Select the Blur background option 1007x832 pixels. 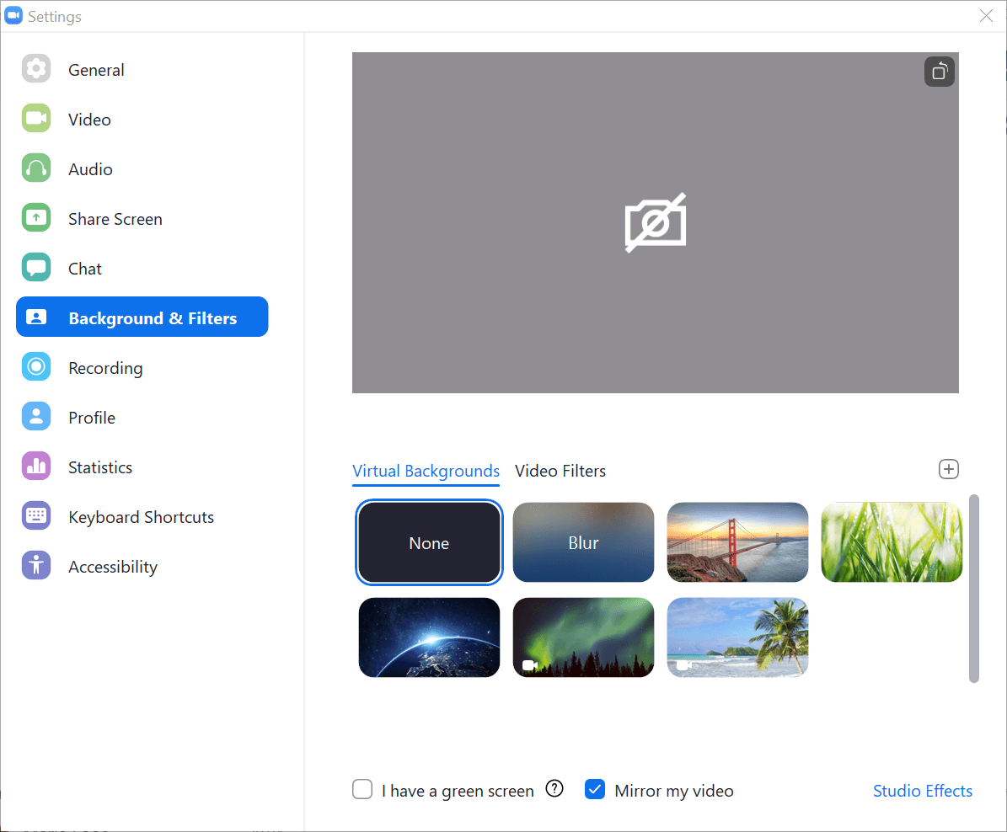click(583, 542)
